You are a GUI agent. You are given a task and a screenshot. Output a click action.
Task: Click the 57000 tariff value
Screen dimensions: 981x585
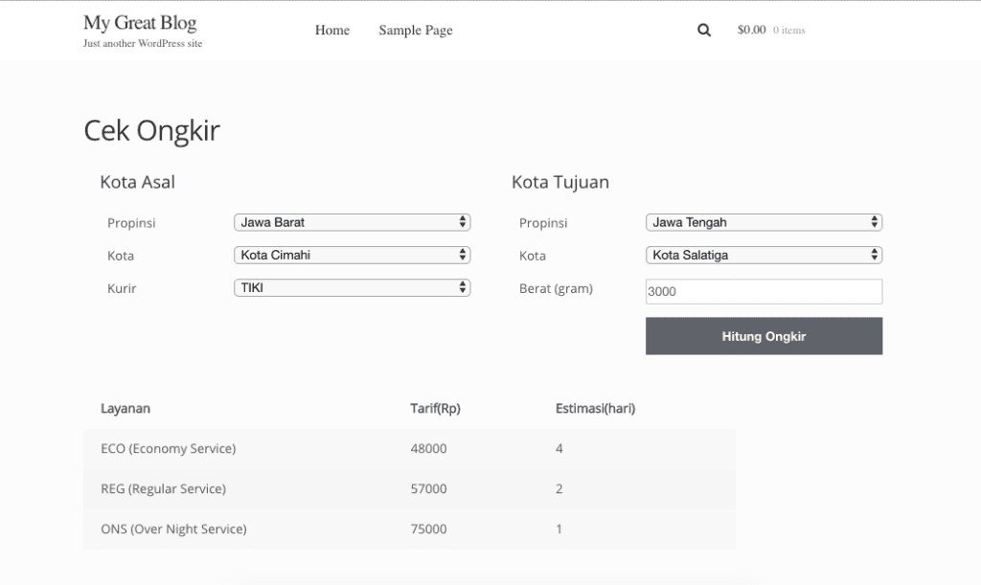[428, 488]
